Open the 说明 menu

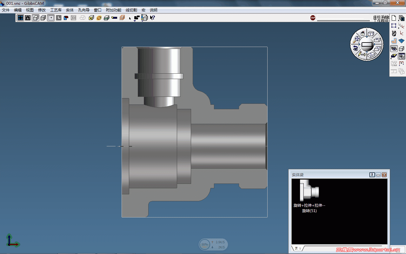[x=154, y=10]
